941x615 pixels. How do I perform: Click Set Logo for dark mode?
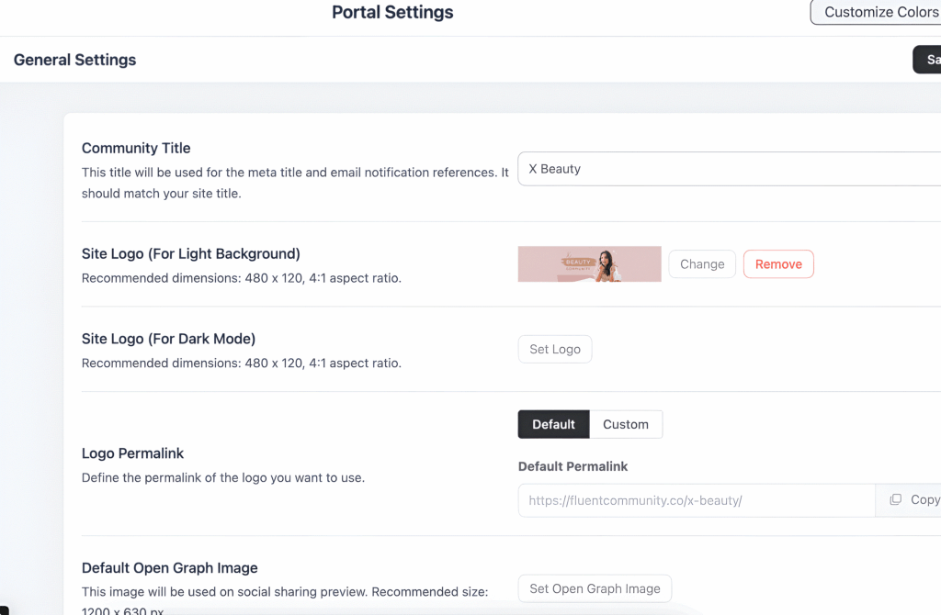tap(555, 350)
